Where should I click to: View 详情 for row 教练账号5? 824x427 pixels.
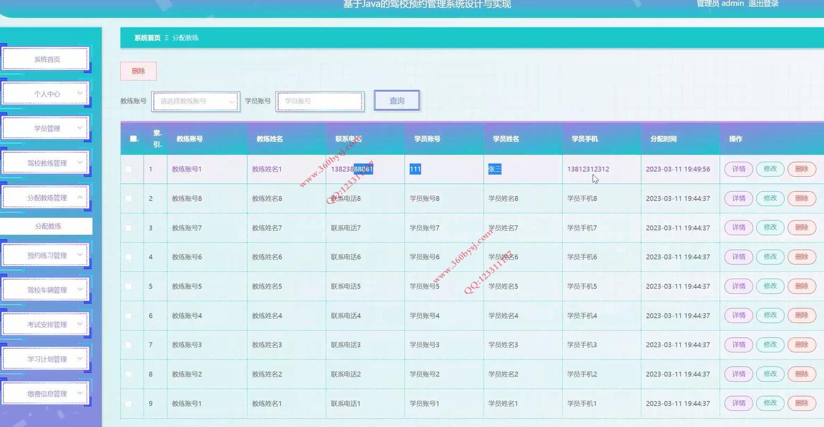point(739,286)
